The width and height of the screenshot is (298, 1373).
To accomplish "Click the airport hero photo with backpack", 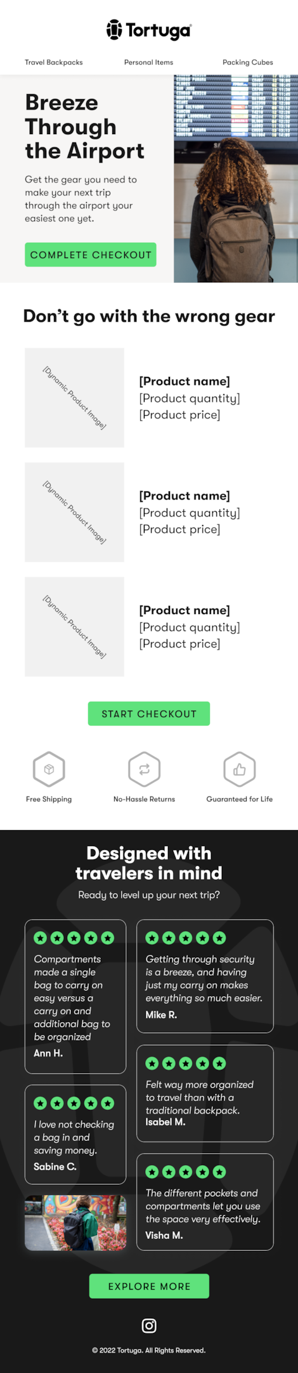I will [236, 179].
